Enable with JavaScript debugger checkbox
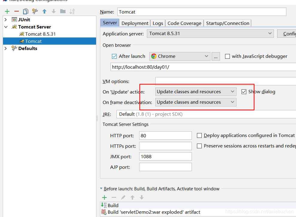Image resolution: width=296 pixels, height=217 pixels. [x=227, y=56]
